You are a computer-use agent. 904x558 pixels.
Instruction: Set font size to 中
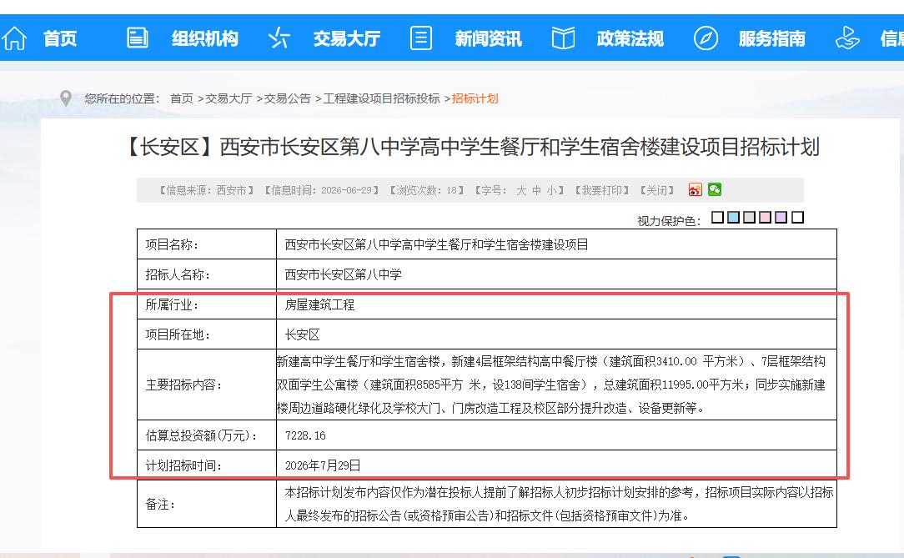(x=537, y=190)
